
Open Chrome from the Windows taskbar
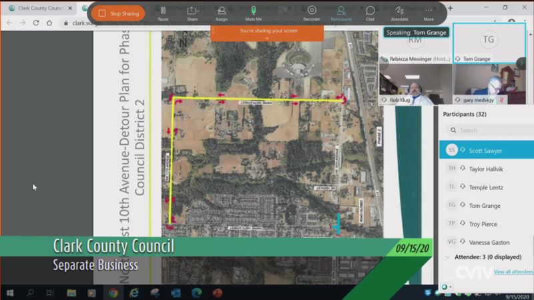pyautogui.click(x=113, y=293)
